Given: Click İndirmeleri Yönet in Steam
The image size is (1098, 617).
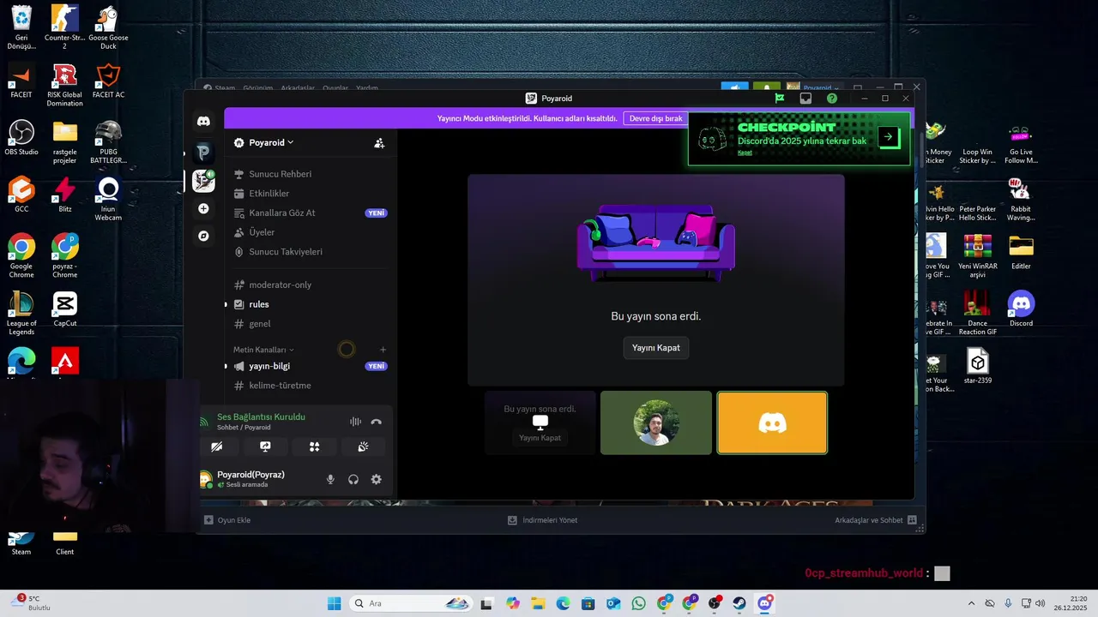Looking at the screenshot, I should click(x=542, y=520).
